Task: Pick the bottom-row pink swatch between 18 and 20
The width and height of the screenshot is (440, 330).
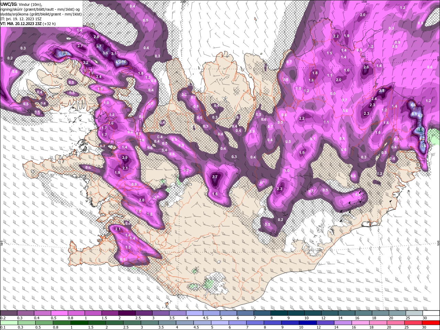Action: click(377, 322)
